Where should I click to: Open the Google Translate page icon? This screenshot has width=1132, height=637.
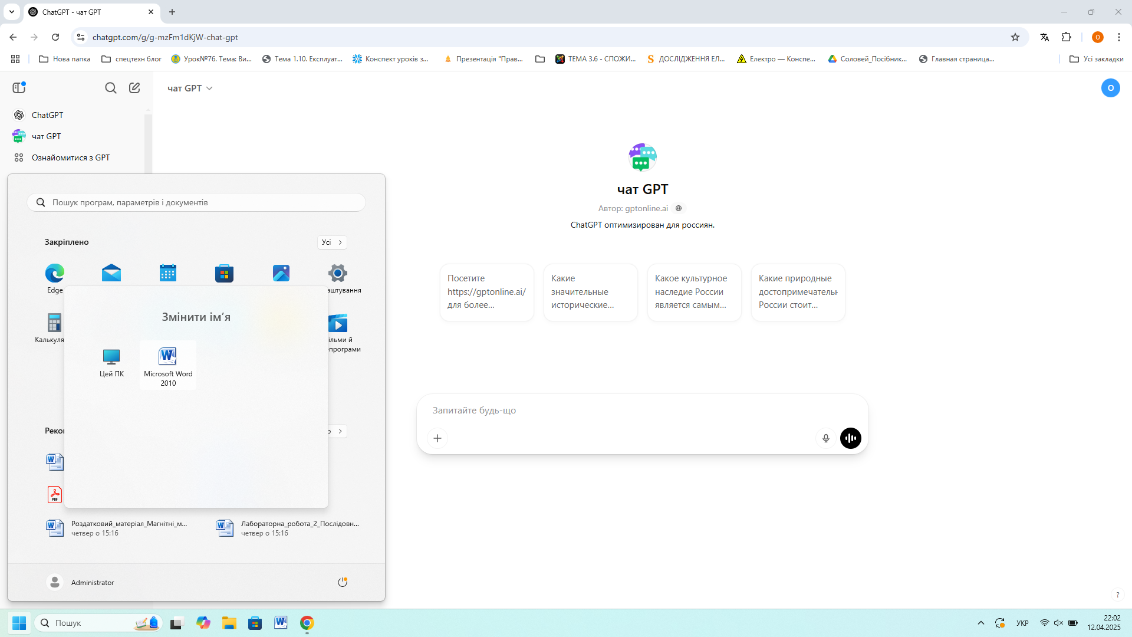click(1045, 37)
